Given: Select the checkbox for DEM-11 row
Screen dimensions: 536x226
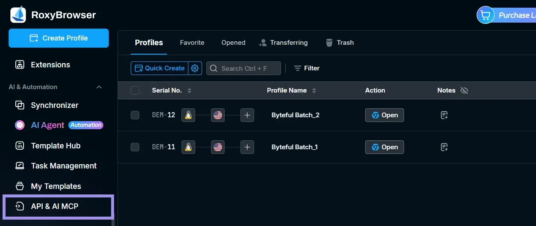Looking at the screenshot, I should tap(135, 147).
